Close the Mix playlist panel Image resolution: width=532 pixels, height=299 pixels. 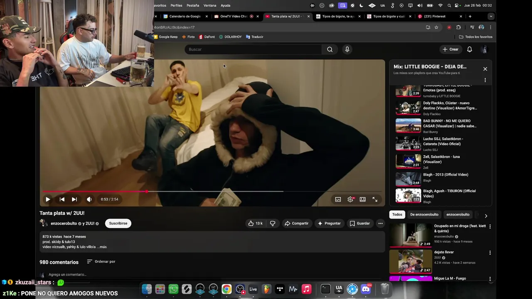(x=485, y=69)
